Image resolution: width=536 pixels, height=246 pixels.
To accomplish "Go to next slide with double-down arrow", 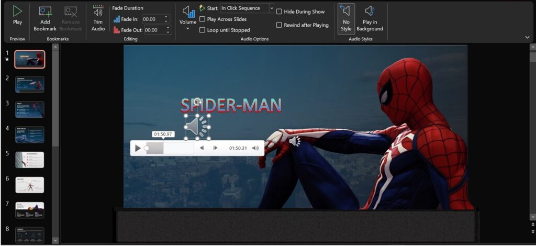I will [x=532, y=231].
